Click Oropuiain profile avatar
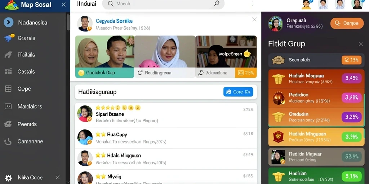The image size is (369, 184). coord(275,23)
